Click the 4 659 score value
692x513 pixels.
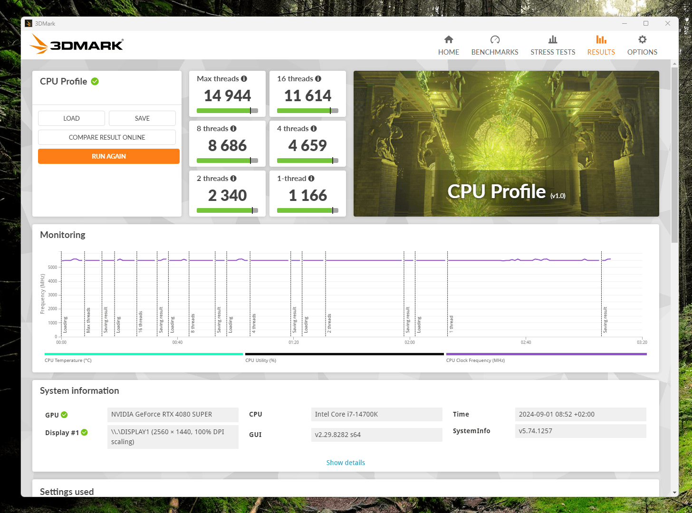(308, 146)
